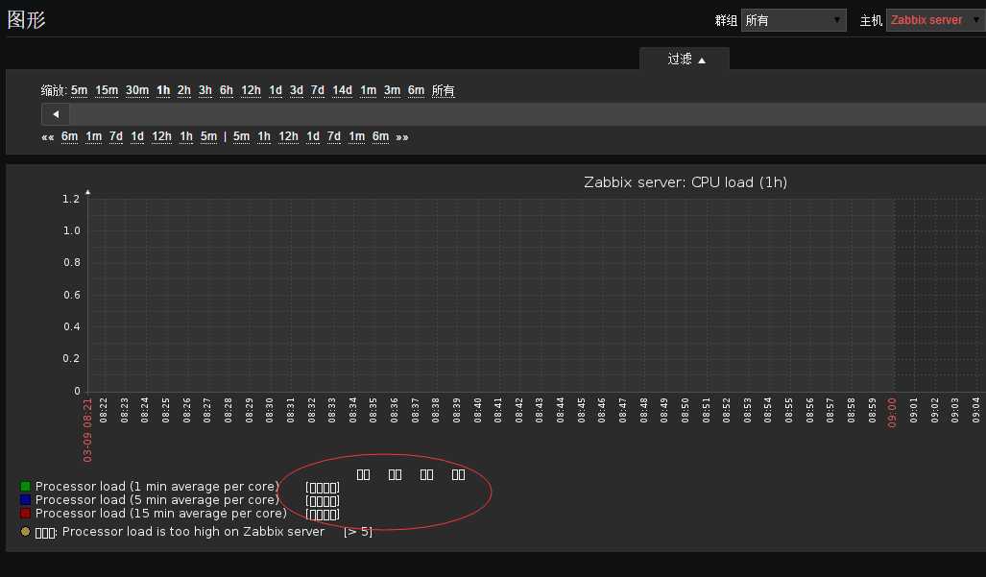The width and height of the screenshot is (986, 577).
Task: Select the 1h zoom level
Action: click(163, 90)
